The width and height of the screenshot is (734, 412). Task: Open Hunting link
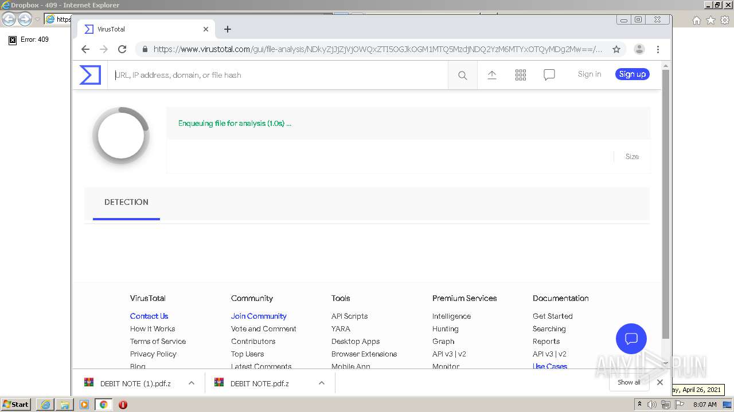(445, 329)
